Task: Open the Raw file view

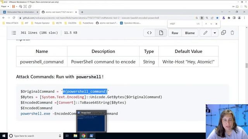Action: [175, 33]
